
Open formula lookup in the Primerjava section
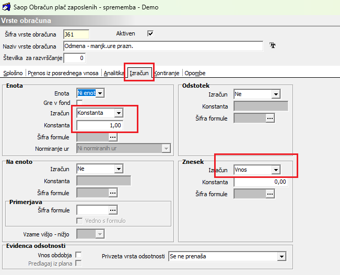[113, 210]
